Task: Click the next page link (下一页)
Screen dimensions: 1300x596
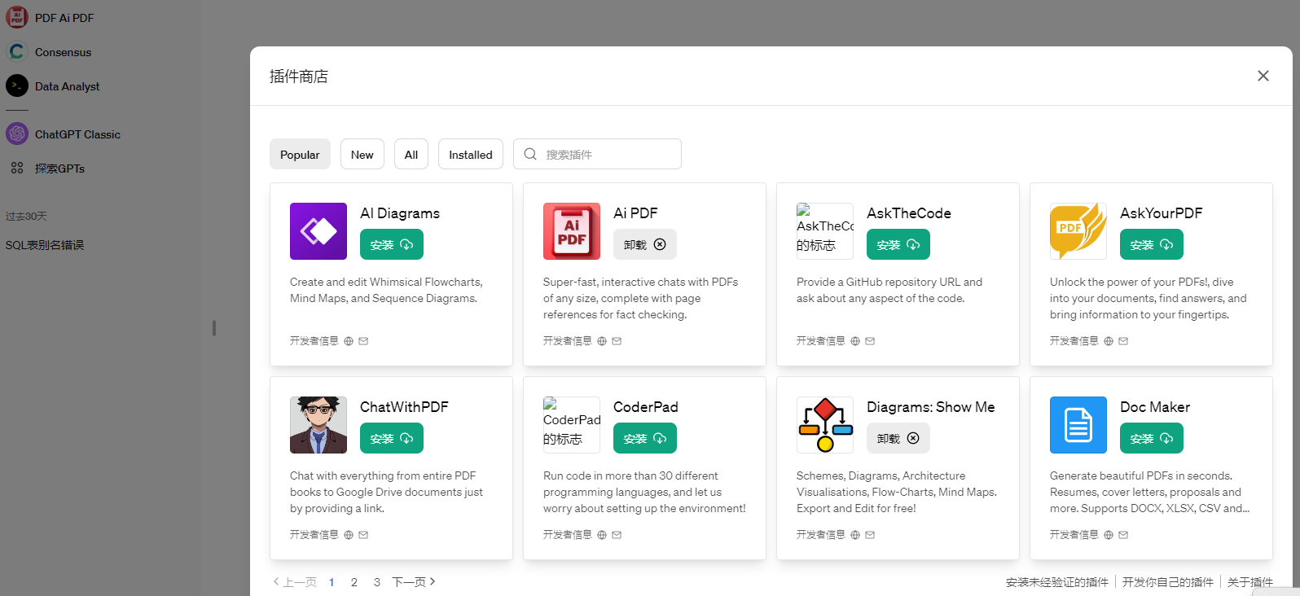Action: tap(414, 582)
